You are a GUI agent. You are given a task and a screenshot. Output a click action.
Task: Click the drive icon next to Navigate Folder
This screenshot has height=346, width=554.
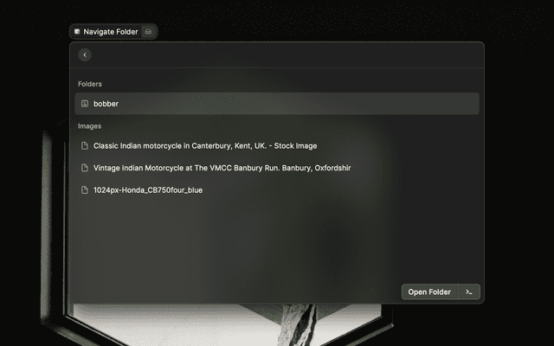point(148,31)
